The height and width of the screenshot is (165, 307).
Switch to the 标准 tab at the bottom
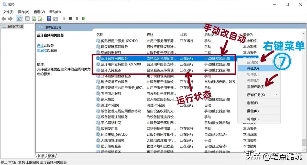(x=51, y=156)
